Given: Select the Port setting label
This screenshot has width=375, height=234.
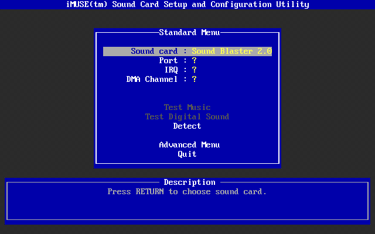Looking at the screenshot, I should 168,61.
